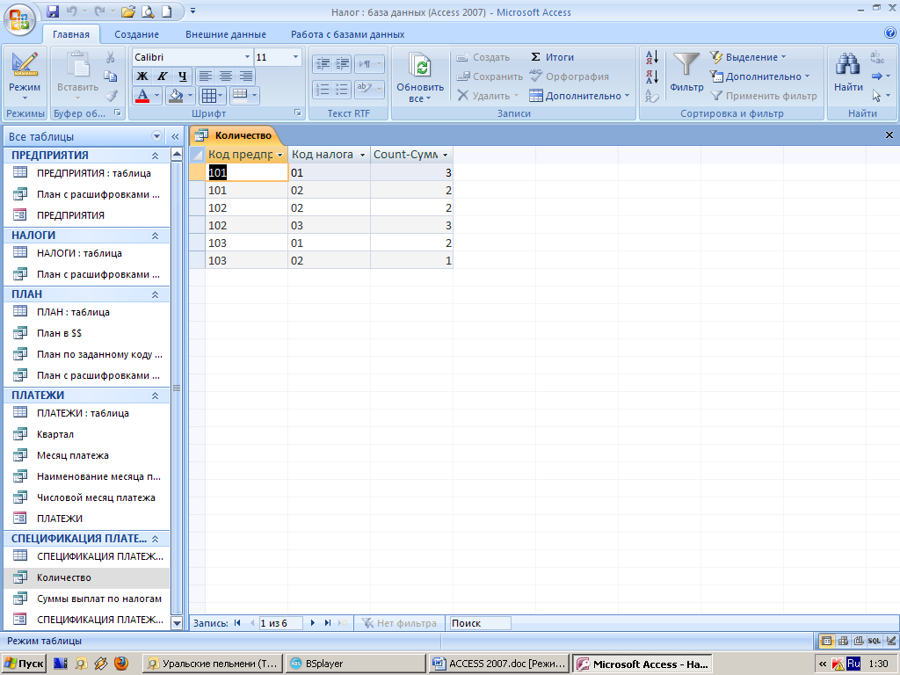The width and height of the screenshot is (900, 675).
Task: Click the navigation pane scroll down arrow
Action: (x=177, y=623)
